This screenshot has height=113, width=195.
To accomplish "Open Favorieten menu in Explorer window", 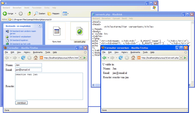I will tap(37, 8).
